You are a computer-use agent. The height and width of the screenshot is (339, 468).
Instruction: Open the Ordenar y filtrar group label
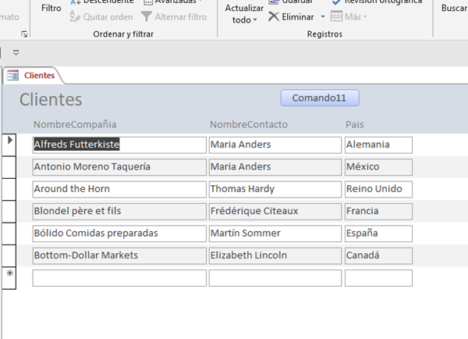123,34
